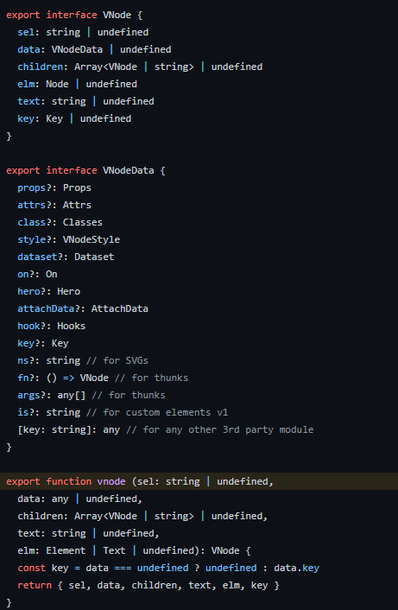Click the 'is?: string' custom elements line

pyautogui.click(x=123, y=412)
